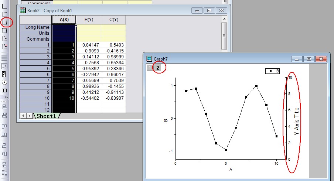This screenshot has height=181, width=334.
Task: Click the Add Bottom-X Left-Y Layer icon
Action: pyautogui.click(x=5, y=6)
